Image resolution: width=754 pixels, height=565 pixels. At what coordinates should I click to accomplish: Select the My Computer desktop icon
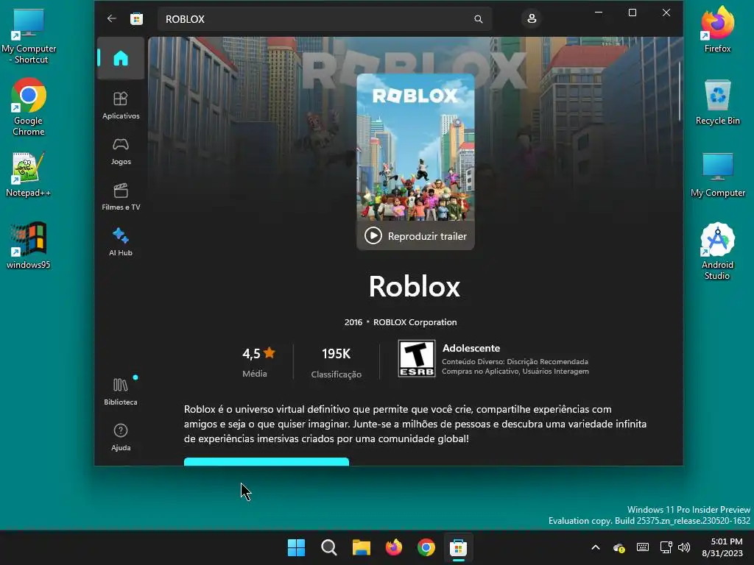tap(717, 174)
